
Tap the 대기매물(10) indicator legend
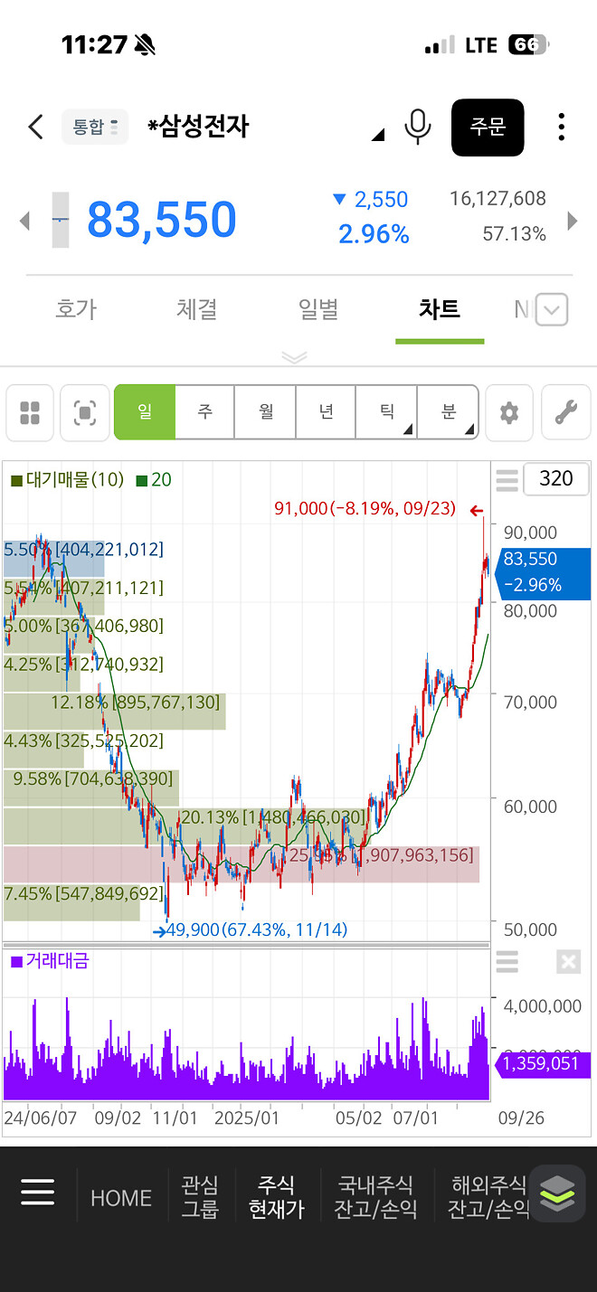[67, 480]
